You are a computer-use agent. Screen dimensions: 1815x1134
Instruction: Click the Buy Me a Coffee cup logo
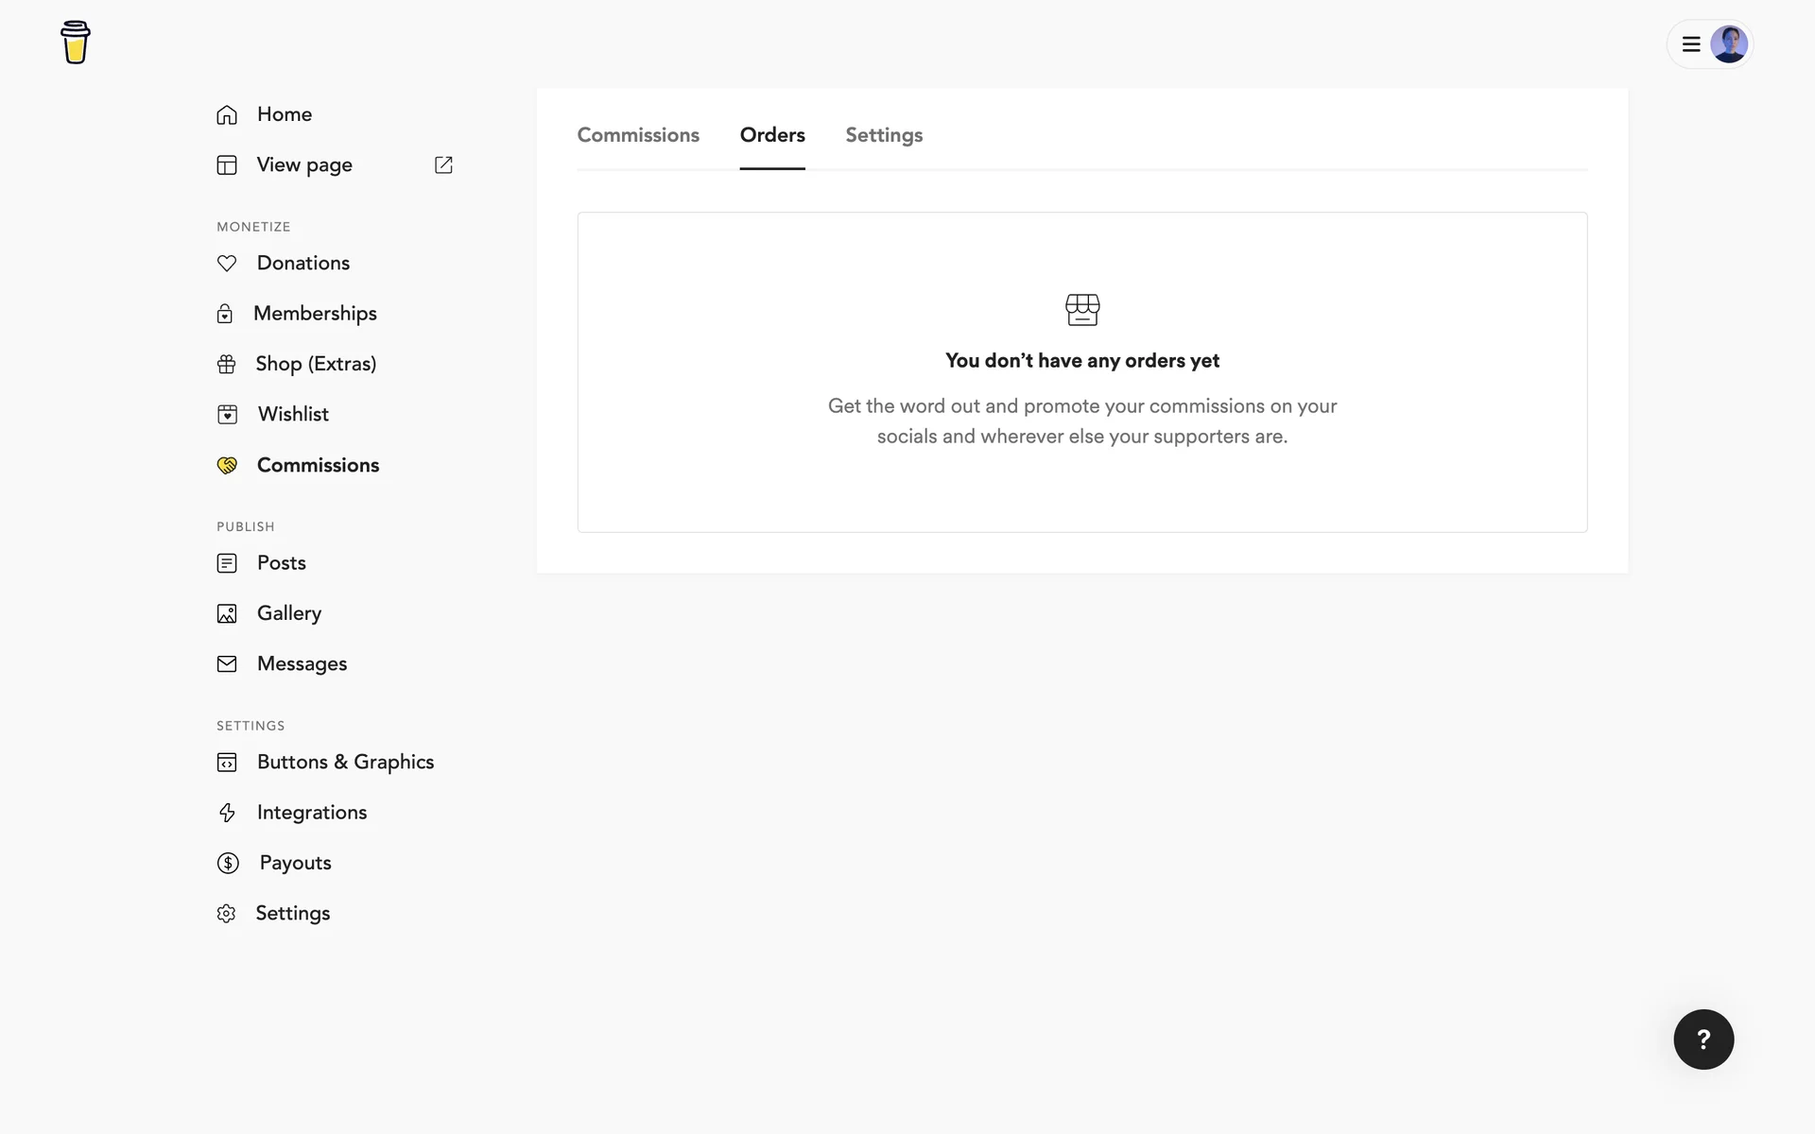coord(76,43)
